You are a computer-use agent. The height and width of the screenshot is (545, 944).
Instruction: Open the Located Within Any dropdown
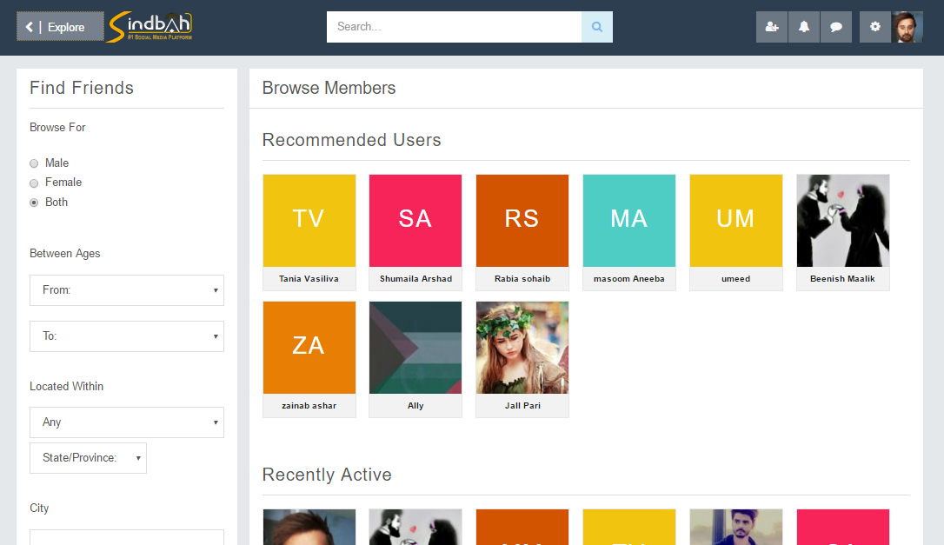[x=126, y=422]
